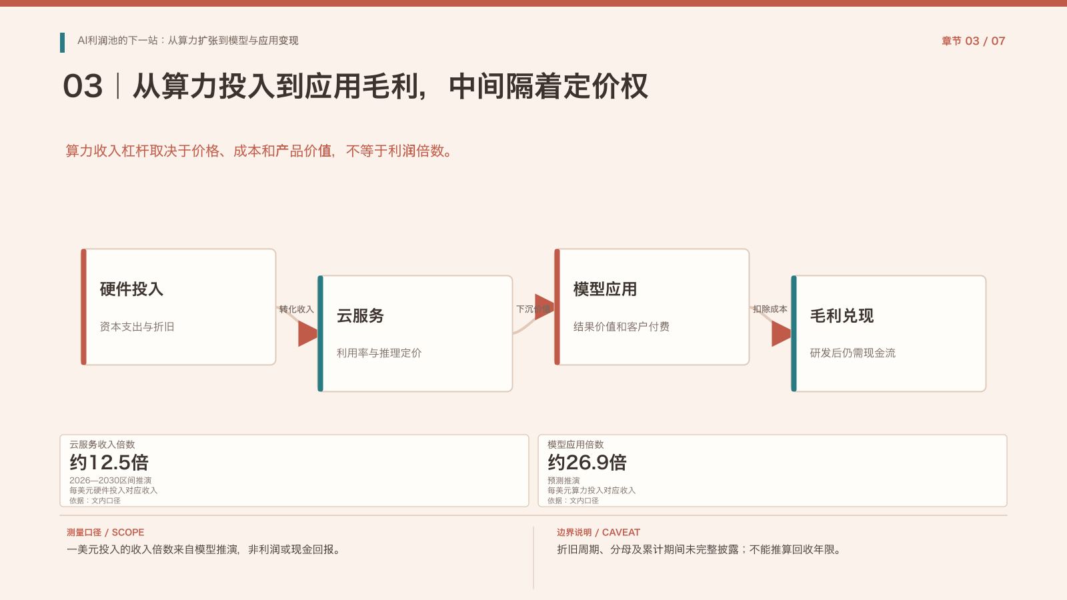The image size is (1067, 600).
Task: Click the text 利用率与推理定价
Action: point(379,353)
